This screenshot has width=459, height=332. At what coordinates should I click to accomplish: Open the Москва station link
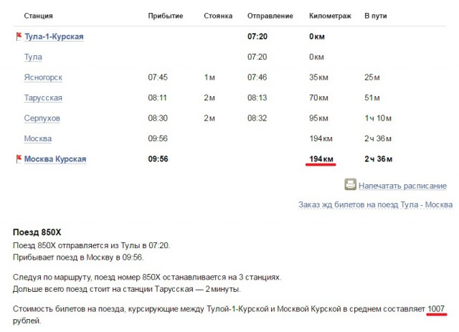tap(38, 138)
